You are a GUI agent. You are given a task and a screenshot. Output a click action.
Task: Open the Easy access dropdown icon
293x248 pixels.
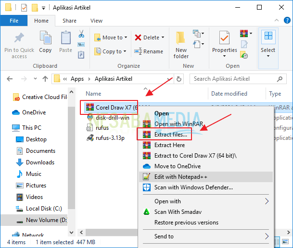pyautogui.click(x=198, y=44)
